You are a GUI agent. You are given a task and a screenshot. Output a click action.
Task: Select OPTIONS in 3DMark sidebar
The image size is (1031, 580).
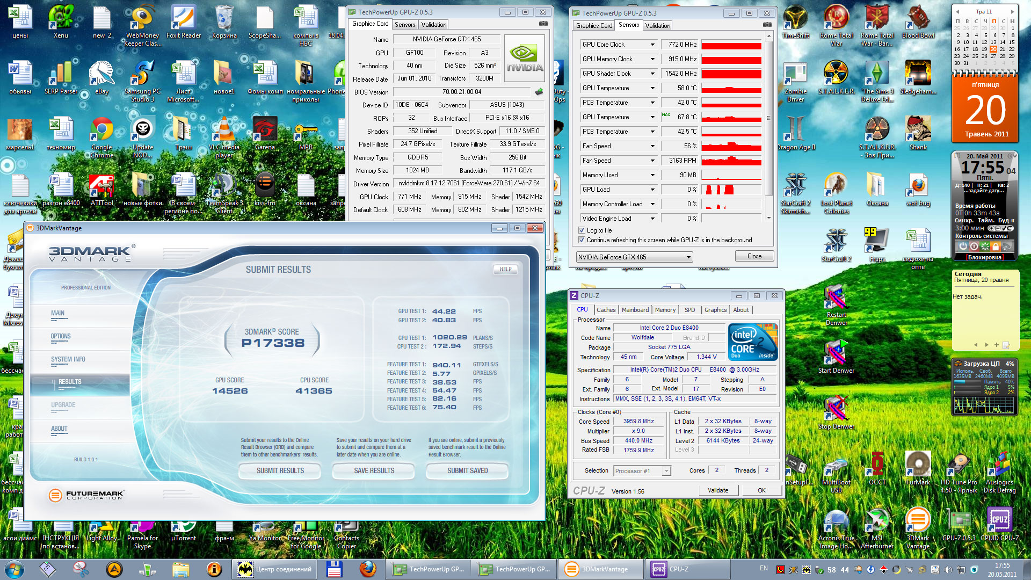point(61,336)
